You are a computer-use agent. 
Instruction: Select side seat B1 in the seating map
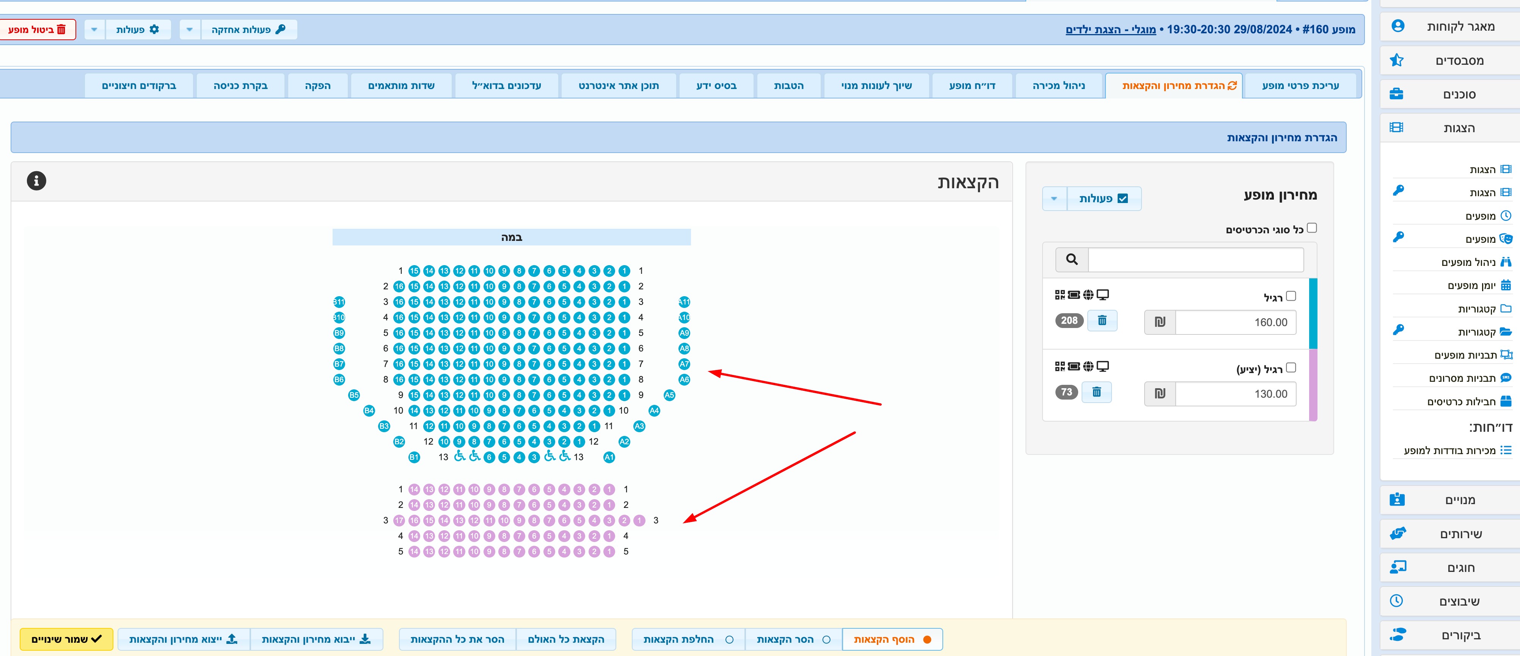[x=414, y=457]
